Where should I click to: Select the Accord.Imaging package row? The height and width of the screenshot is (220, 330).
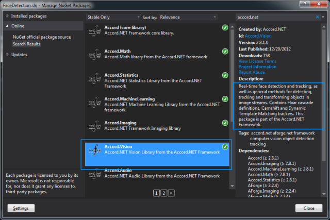pos(157,130)
